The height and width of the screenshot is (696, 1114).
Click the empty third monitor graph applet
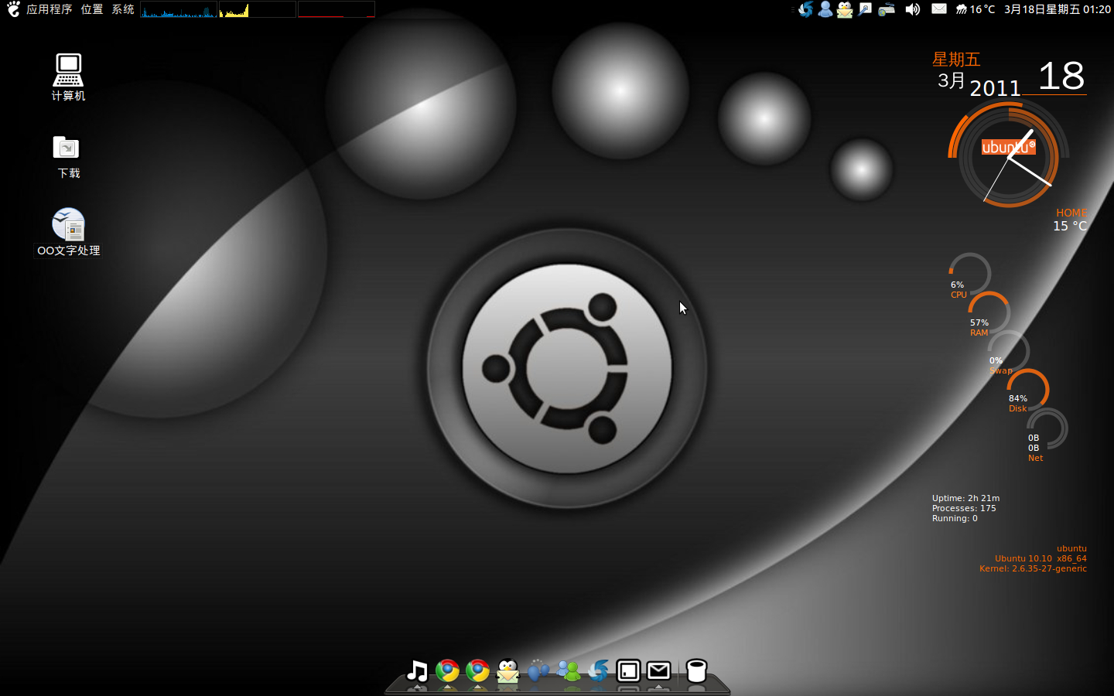click(337, 9)
